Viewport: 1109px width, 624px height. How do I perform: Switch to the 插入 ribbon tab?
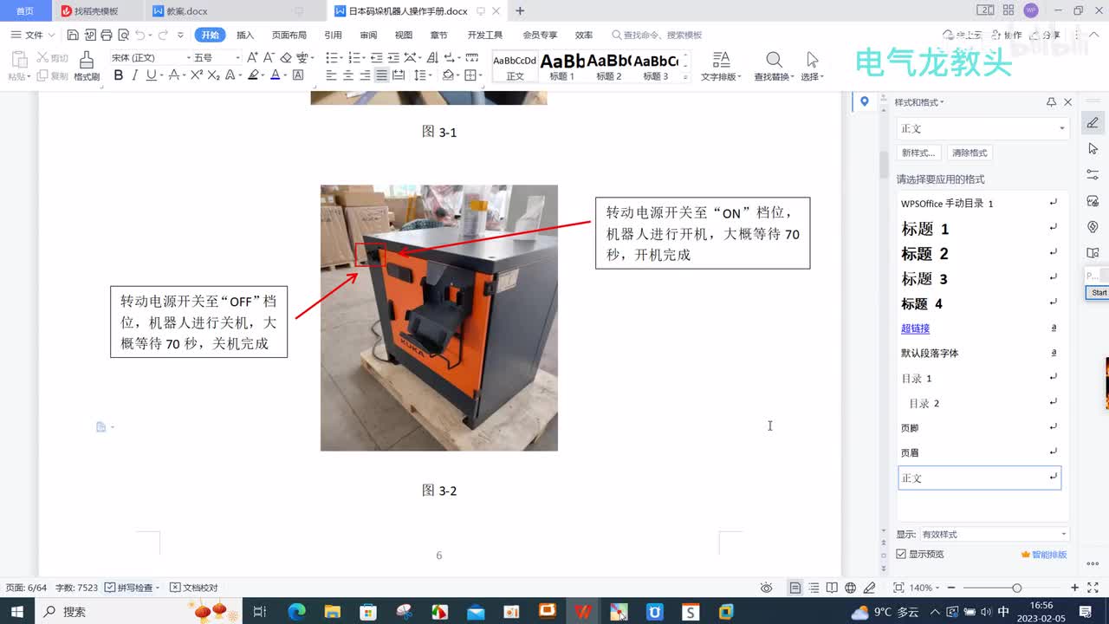245,35
